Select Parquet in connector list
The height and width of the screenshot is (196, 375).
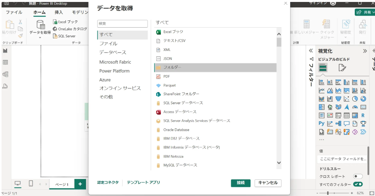point(215,86)
